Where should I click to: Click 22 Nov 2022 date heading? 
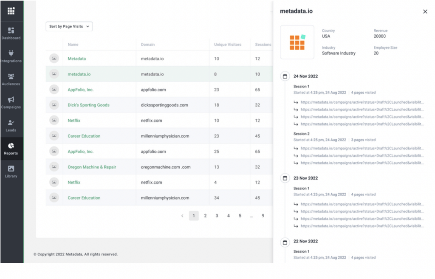click(x=305, y=241)
